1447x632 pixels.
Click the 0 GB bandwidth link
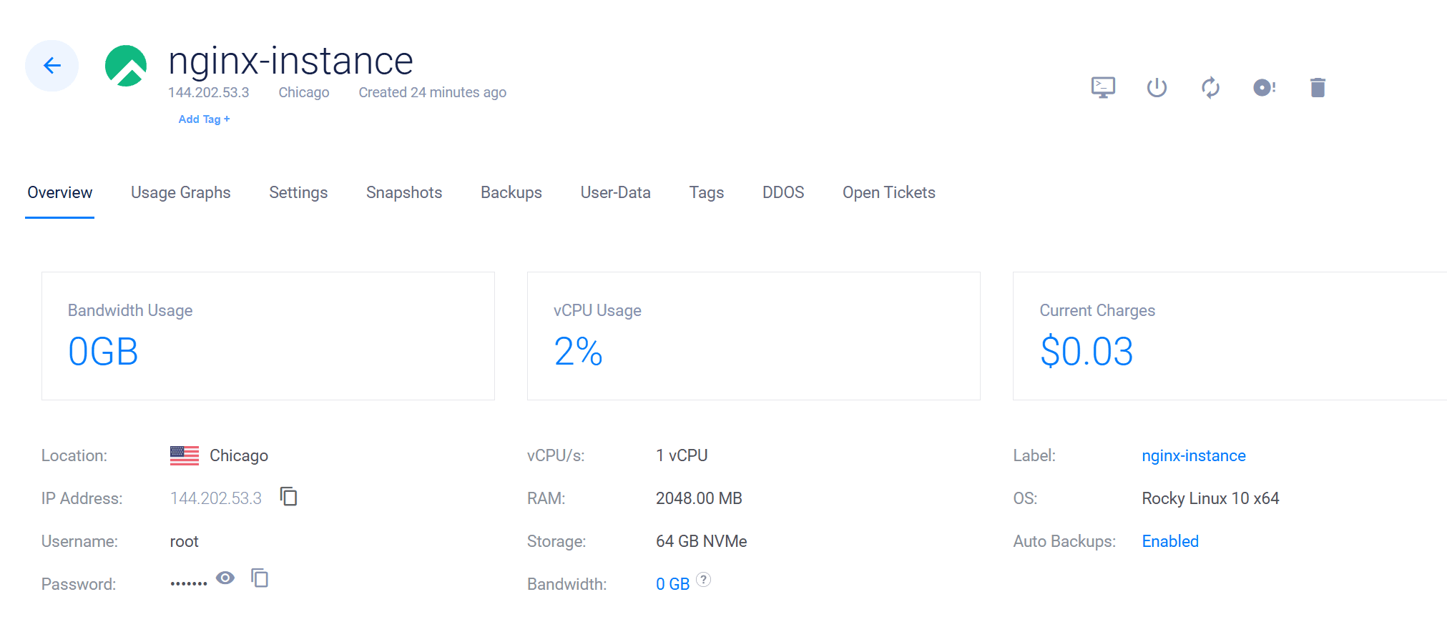[x=673, y=584]
